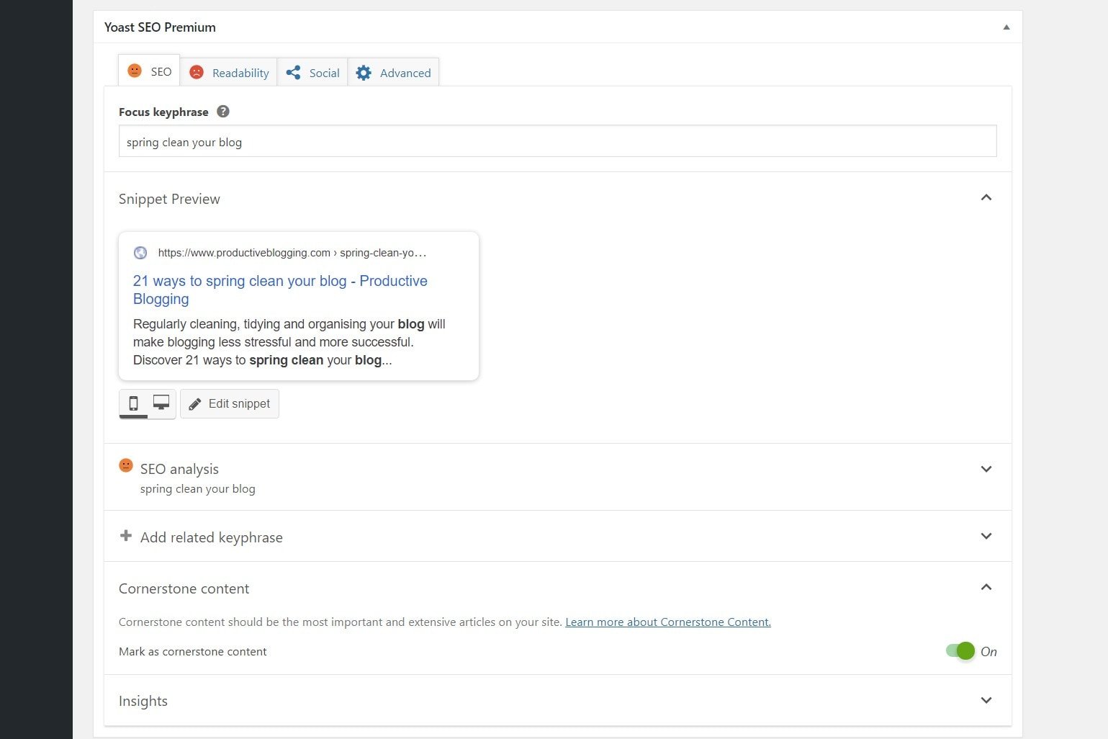Click the snippet URL productiveblogging.com
Screen dimensions: 1108x739
pyautogui.click(x=292, y=253)
